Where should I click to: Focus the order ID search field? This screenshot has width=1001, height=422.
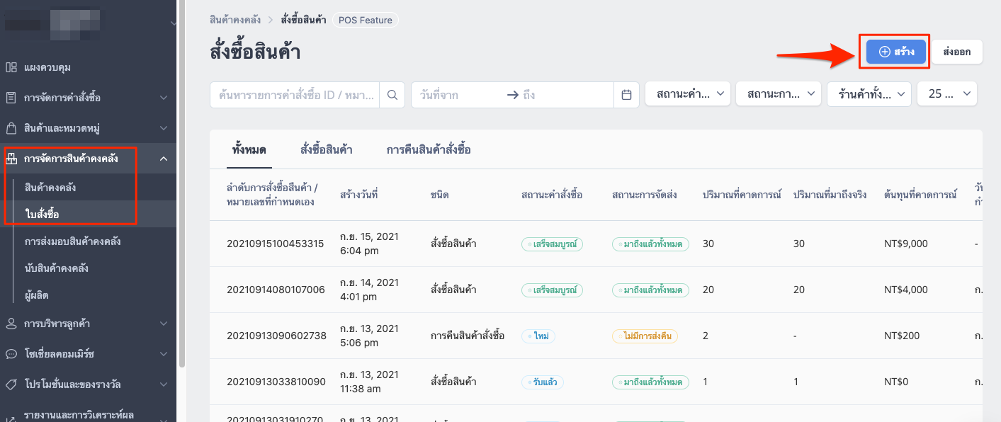[x=295, y=94]
